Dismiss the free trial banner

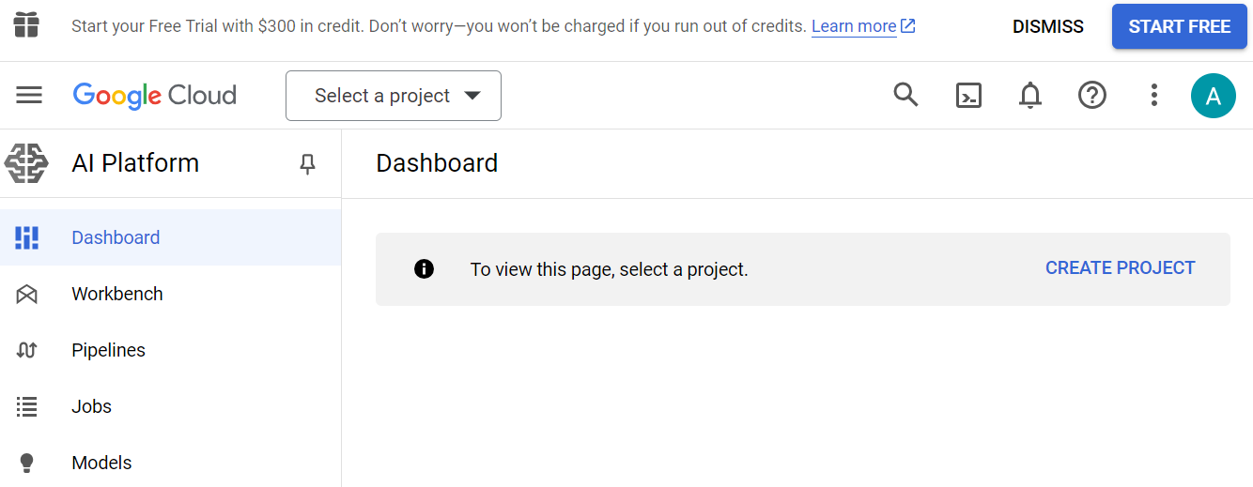(x=1047, y=26)
